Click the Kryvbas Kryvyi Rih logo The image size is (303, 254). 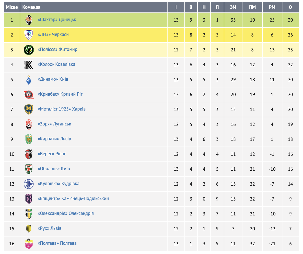coord(29,94)
